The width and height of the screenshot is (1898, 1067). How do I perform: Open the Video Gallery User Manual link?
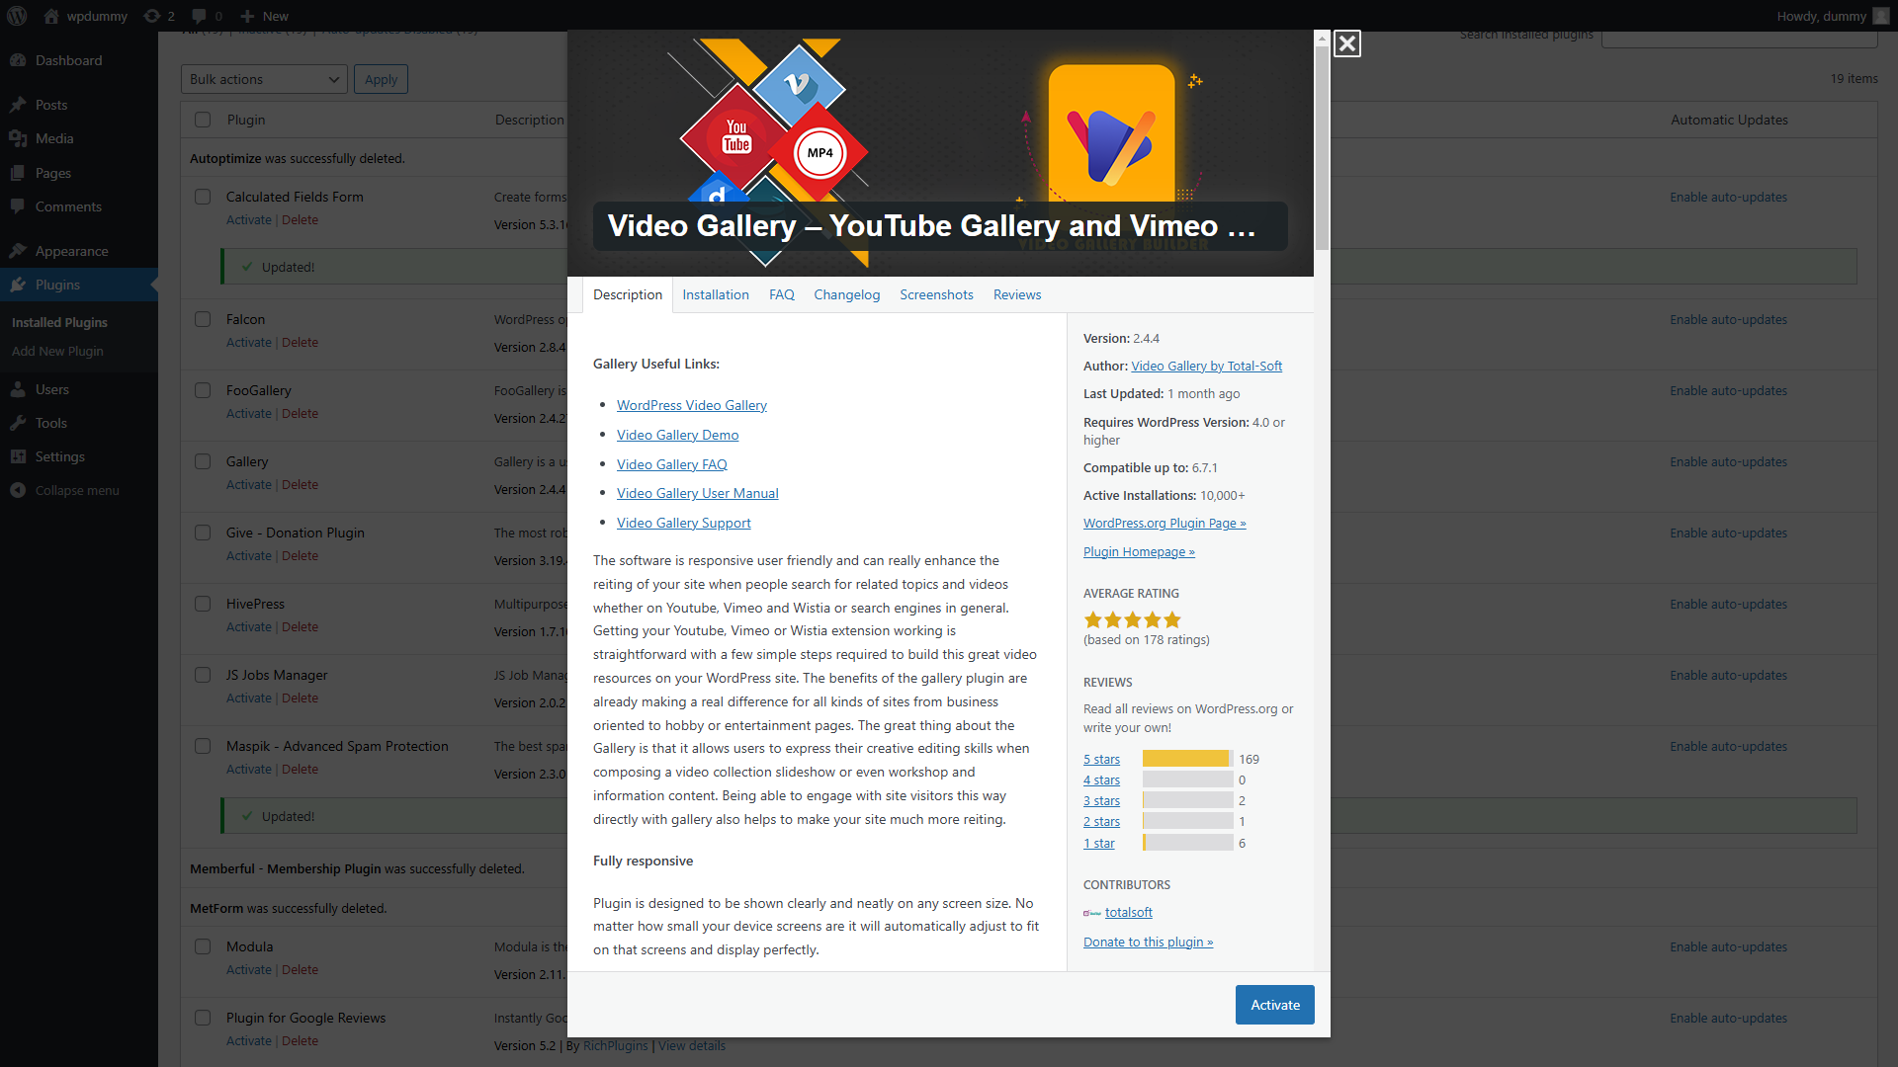click(697, 493)
